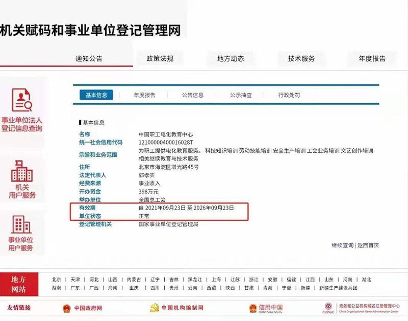Image resolution: width=408 pixels, height=321 pixels.
Task: Switch to the 公示抽查 tab
Action: coord(241,95)
